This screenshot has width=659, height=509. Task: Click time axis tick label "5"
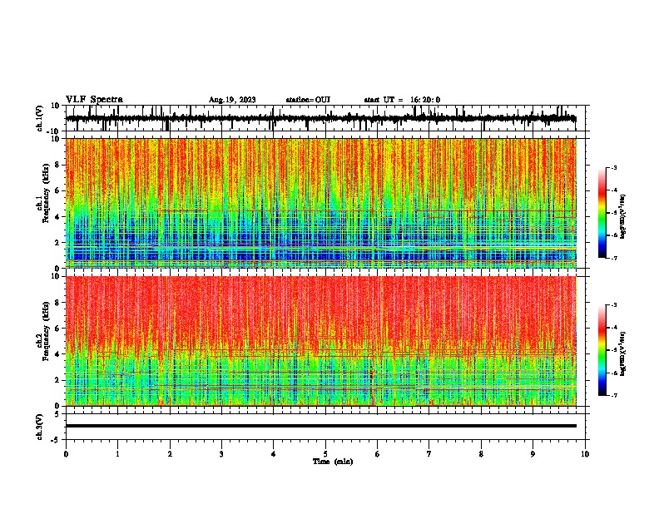tap(325, 454)
